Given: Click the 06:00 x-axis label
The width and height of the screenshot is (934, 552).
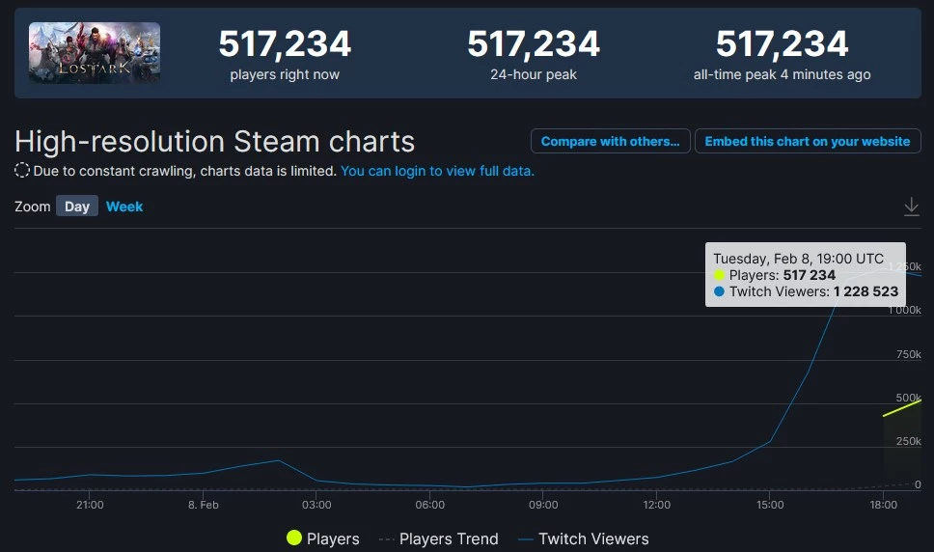Looking at the screenshot, I should [430, 505].
